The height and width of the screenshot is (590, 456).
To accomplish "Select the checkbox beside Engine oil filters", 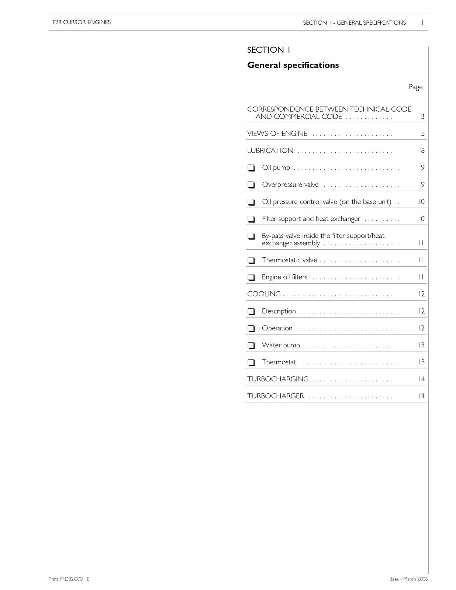I will pos(251,278).
